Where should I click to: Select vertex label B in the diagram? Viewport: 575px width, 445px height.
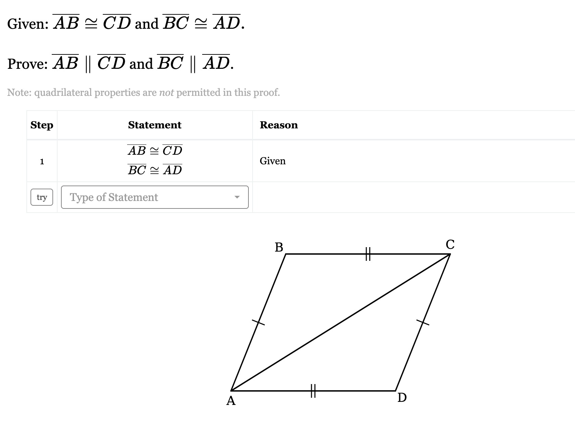pyautogui.click(x=279, y=247)
